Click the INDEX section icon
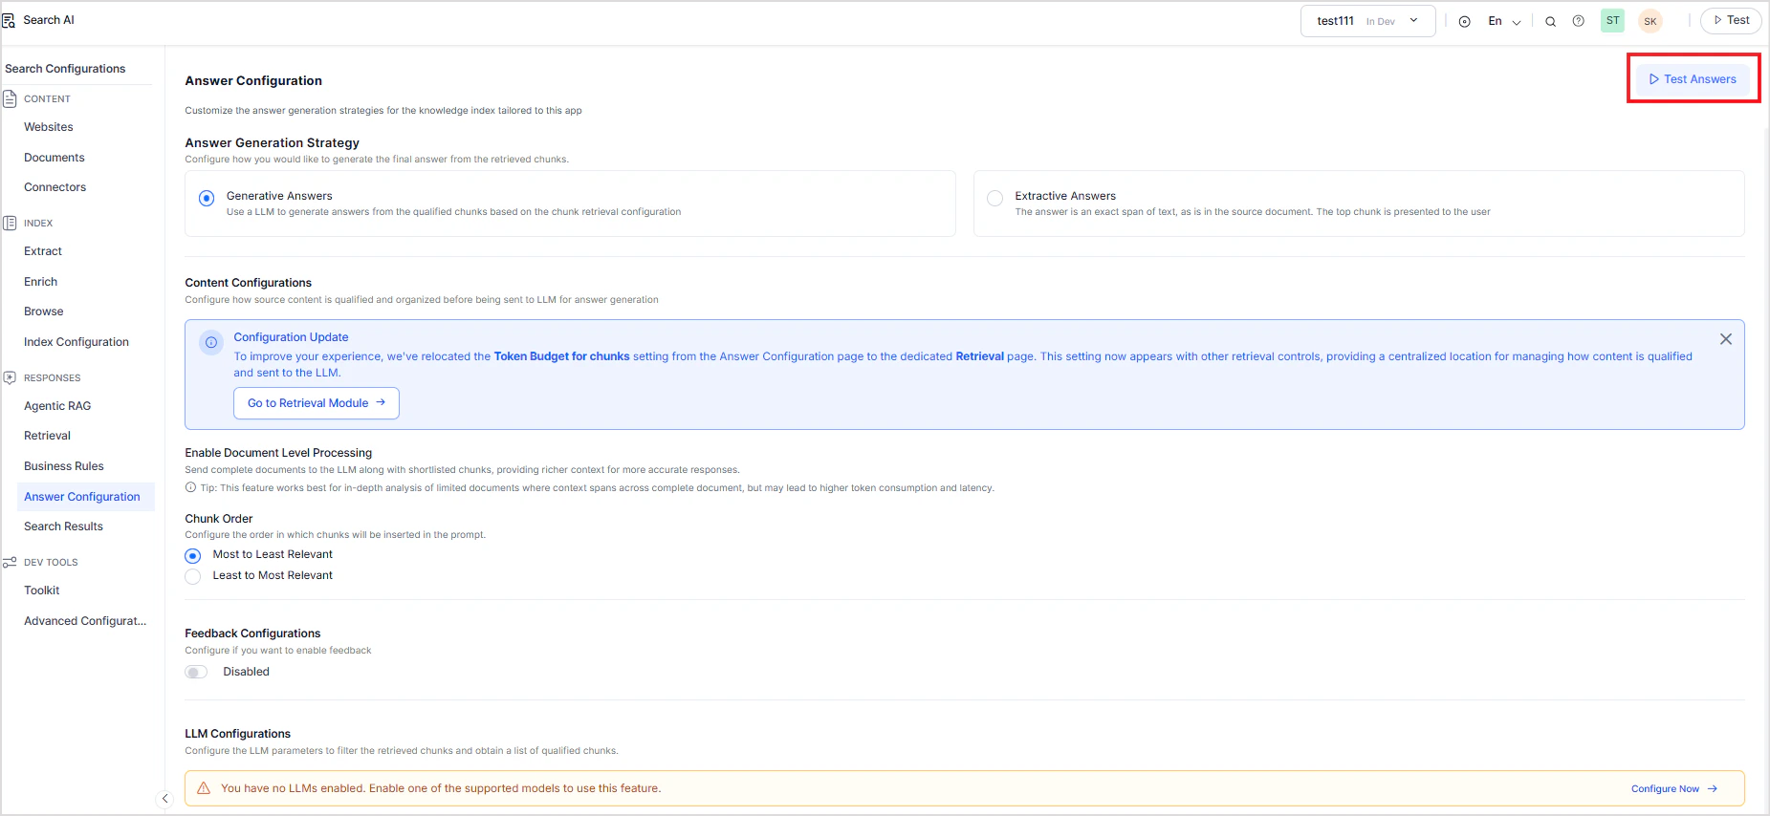This screenshot has width=1770, height=816. coord(10,223)
